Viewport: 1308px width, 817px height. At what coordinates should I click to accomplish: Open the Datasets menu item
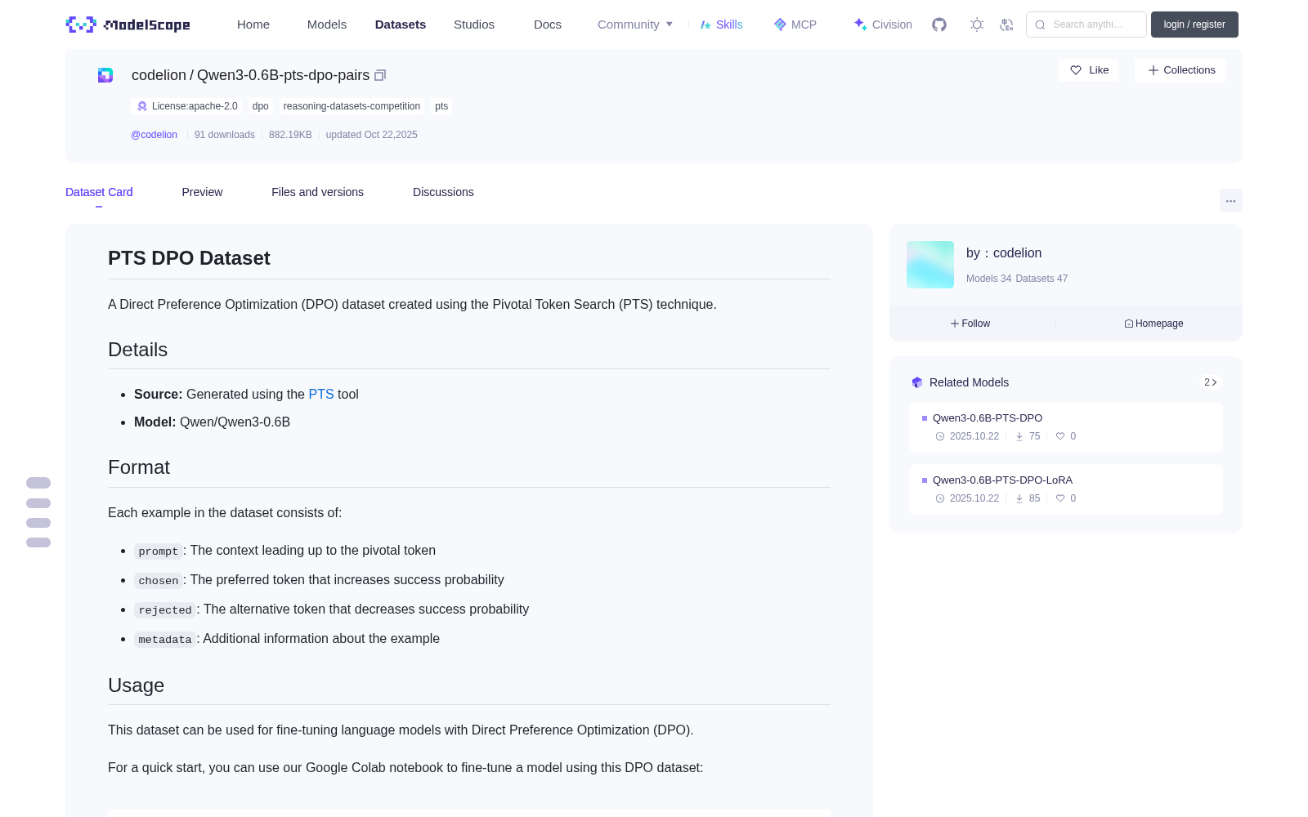[401, 25]
